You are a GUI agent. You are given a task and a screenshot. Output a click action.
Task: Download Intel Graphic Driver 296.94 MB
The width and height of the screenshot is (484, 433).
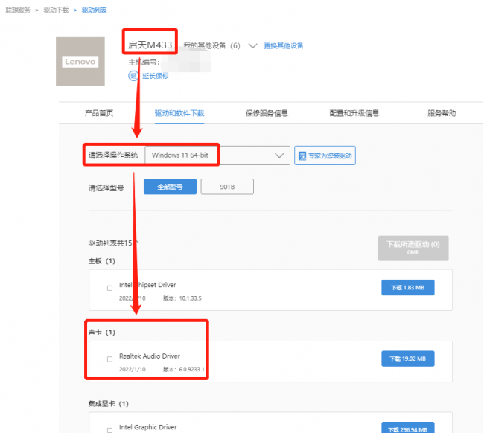coord(408,428)
